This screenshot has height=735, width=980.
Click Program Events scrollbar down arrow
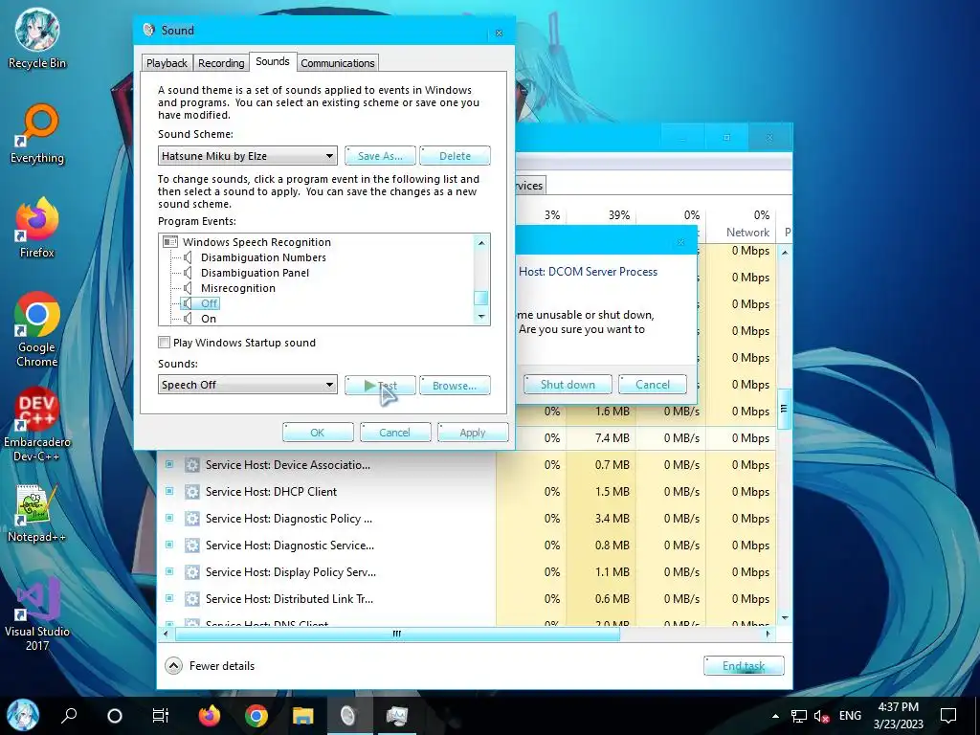[x=481, y=317]
